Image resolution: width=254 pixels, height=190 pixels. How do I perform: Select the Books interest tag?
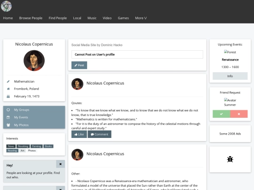coord(48,146)
